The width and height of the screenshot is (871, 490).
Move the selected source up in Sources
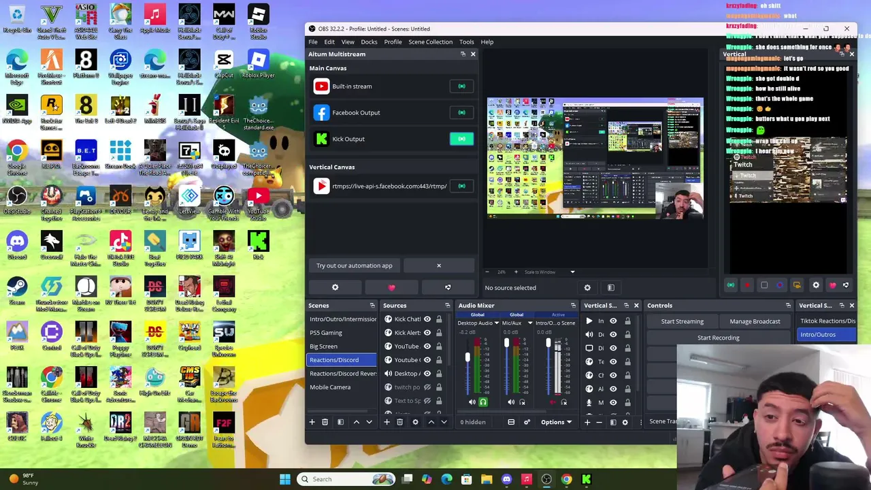point(431,422)
